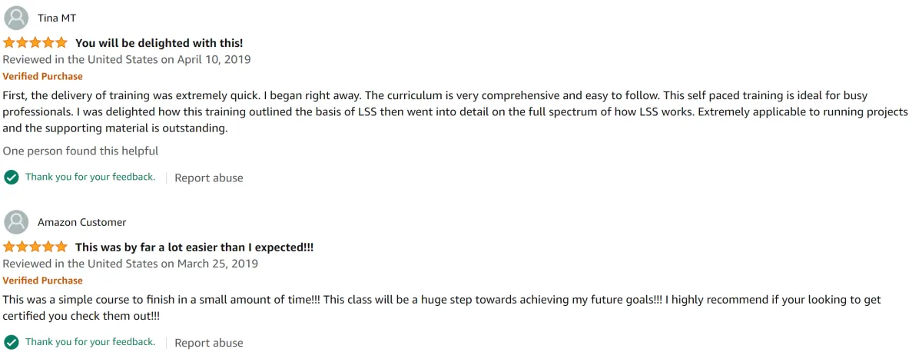Click Verified Purchase label on March 25 review
Image resolution: width=922 pixels, height=352 pixels.
pyautogui.click(x=43, y=281)
